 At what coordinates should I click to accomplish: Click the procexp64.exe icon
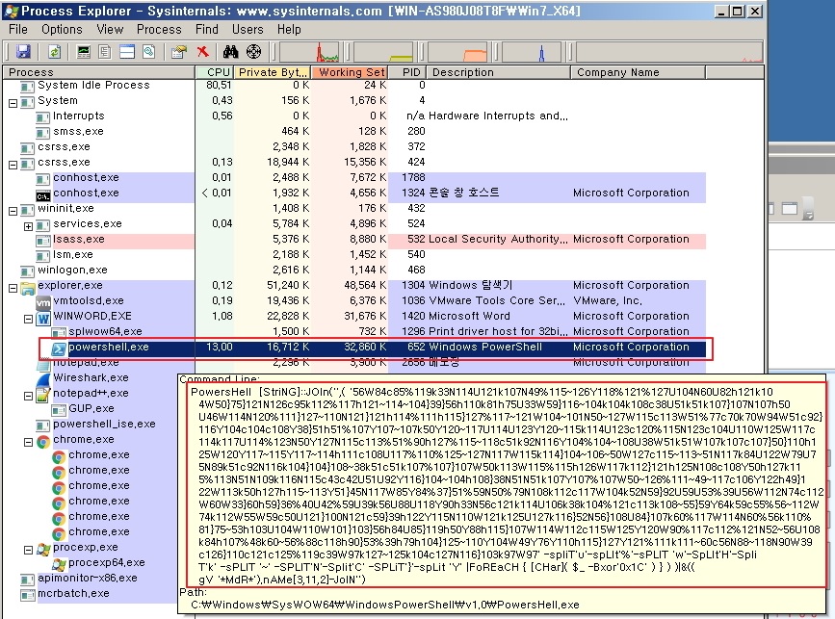[59, 565]
